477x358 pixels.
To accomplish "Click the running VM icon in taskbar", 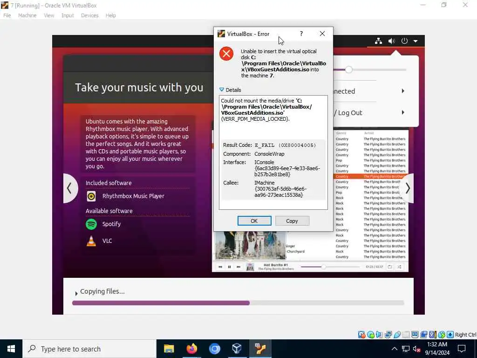I will (260, 349).
